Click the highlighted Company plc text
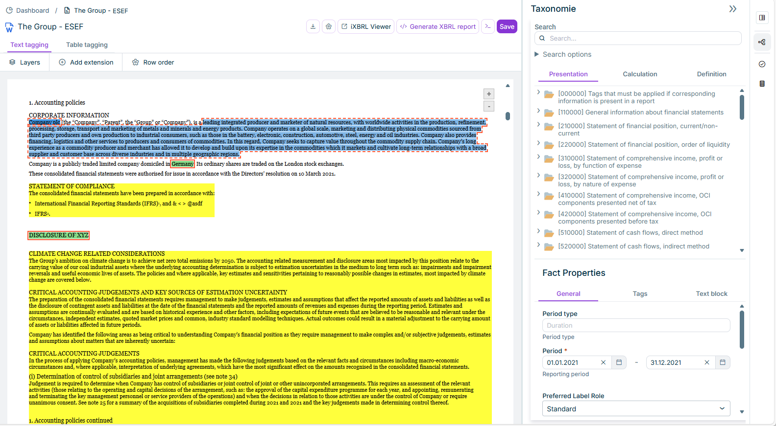Screen dimensions: 776x426 pos(44,122)
